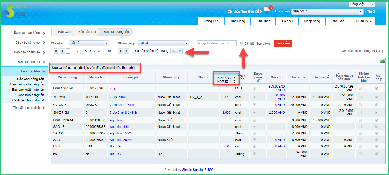This screenshot has width=389, height=175.
Task: Sort by the 'Giá bán lẻ' column header
Action: tap(298, 77)
